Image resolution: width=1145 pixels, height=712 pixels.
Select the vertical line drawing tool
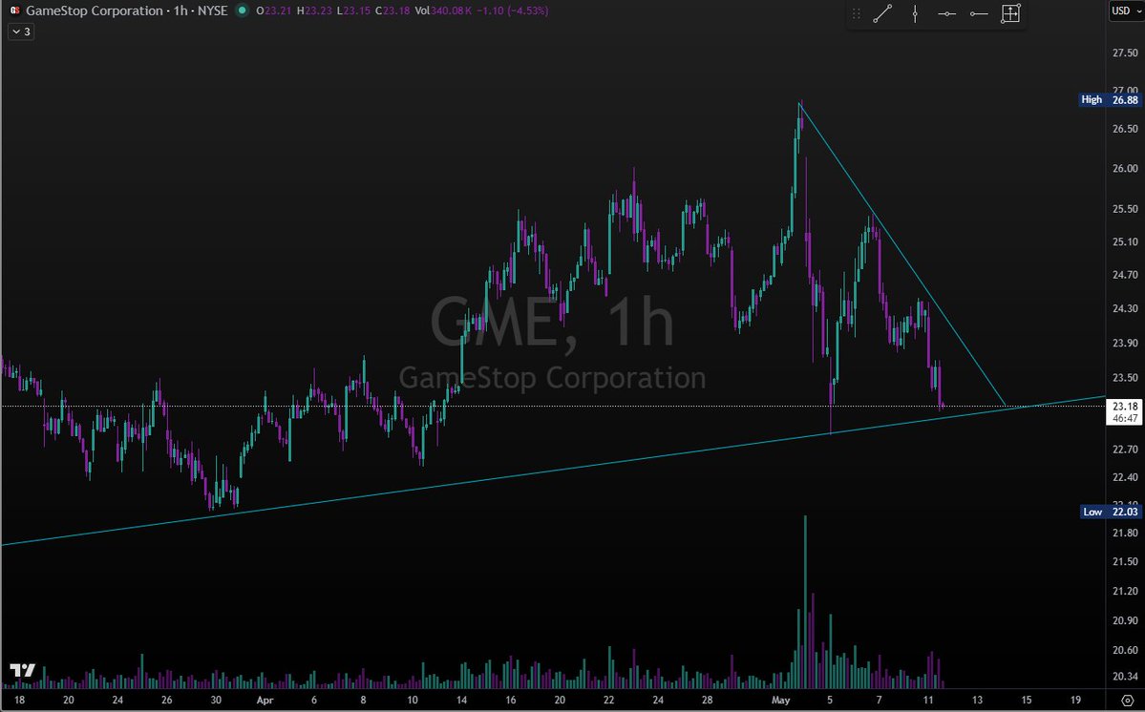[915, 13]
